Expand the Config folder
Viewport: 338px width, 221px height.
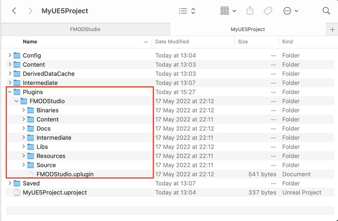coord(10,55)
